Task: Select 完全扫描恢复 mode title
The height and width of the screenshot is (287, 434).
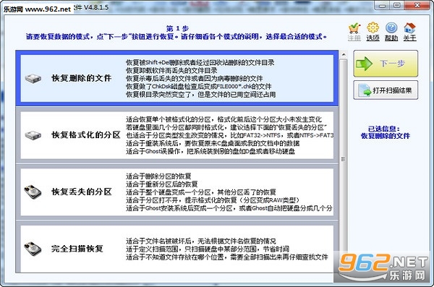Action: tap(77, 249)
